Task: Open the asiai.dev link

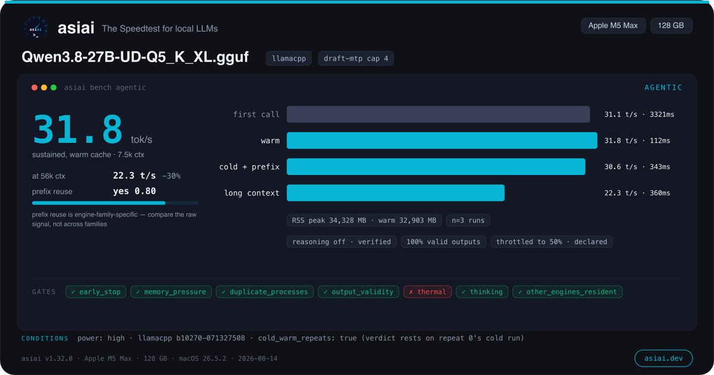Action: [x=663, y=358]
